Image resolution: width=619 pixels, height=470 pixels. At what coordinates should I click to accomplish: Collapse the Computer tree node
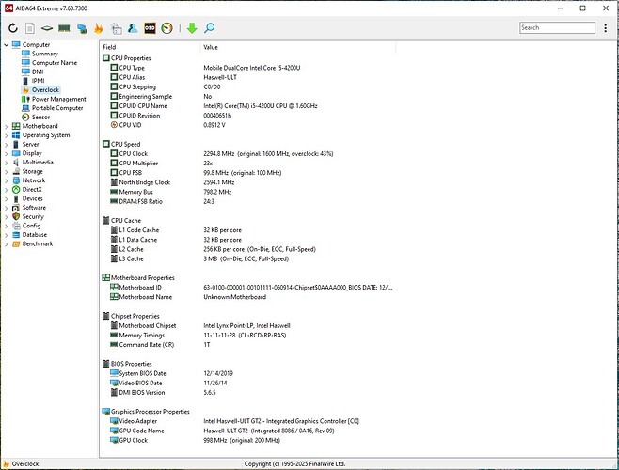click(x=6, y=45)
